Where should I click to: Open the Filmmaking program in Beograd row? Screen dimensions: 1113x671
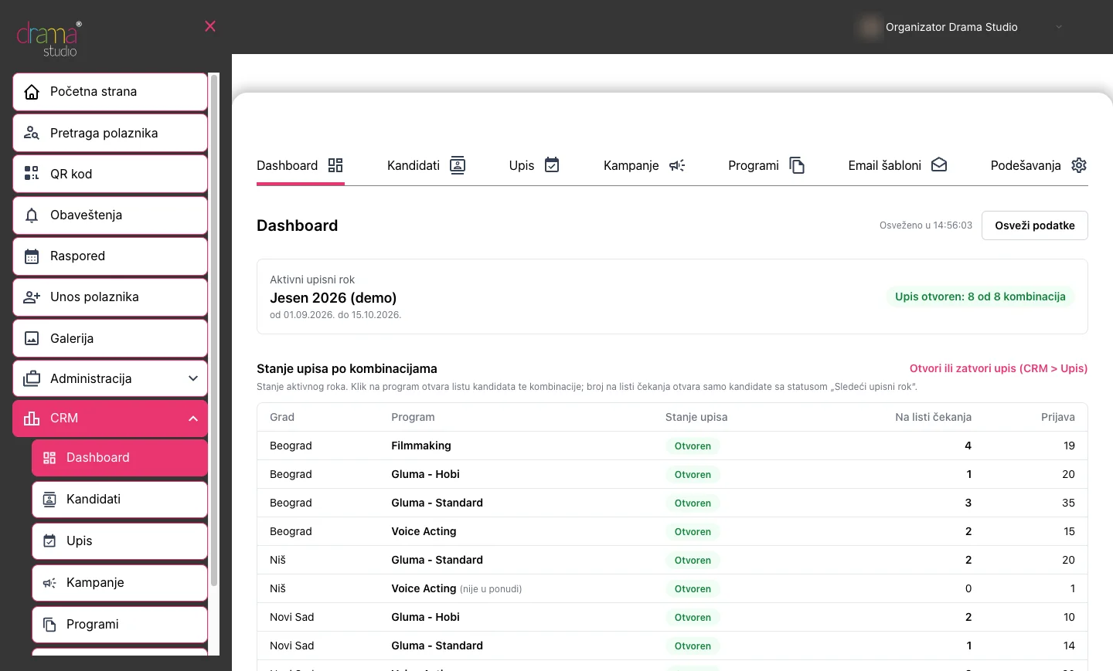(x=421, y=446)
